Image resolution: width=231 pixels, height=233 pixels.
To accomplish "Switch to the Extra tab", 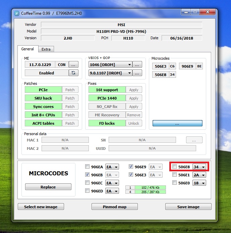I will [x=46, y=49].
